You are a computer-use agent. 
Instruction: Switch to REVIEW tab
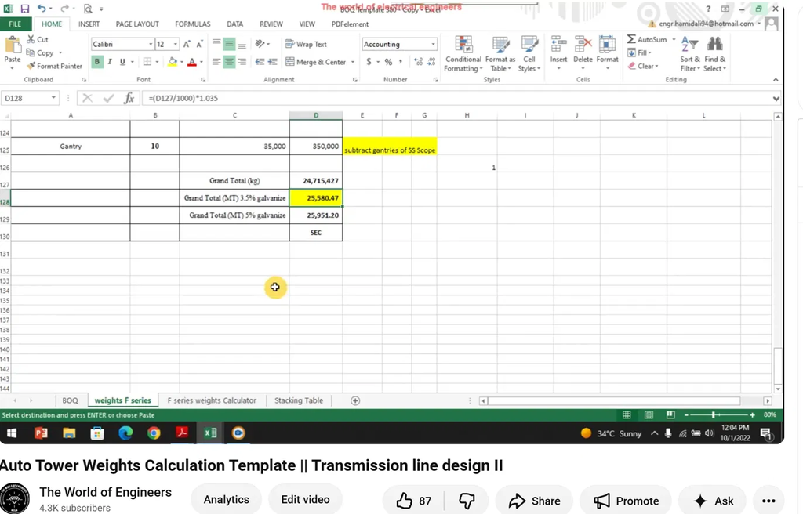click(x=271, y=24)
